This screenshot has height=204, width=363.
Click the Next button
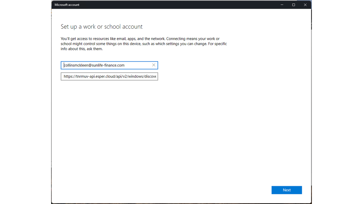[286, 190]
